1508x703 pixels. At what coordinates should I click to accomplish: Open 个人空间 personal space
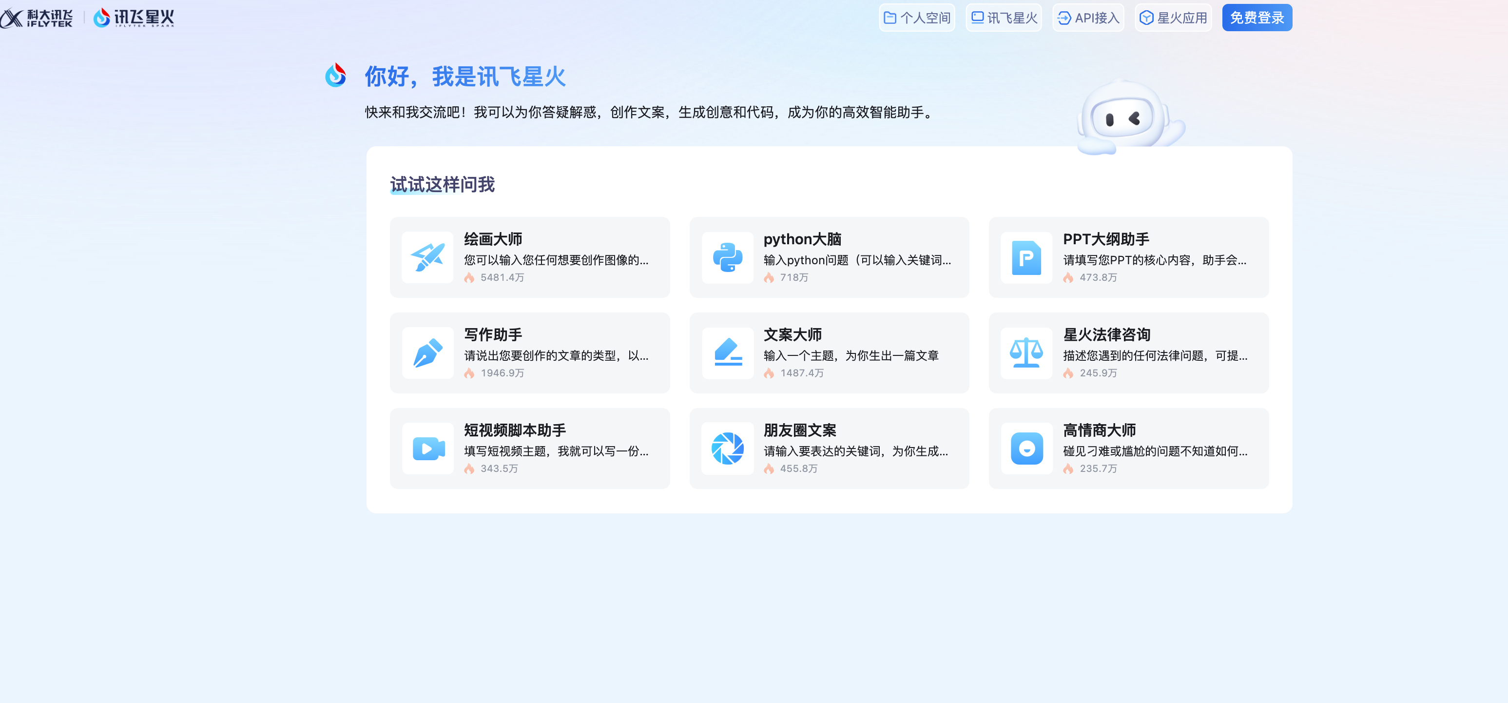[917, 18]
